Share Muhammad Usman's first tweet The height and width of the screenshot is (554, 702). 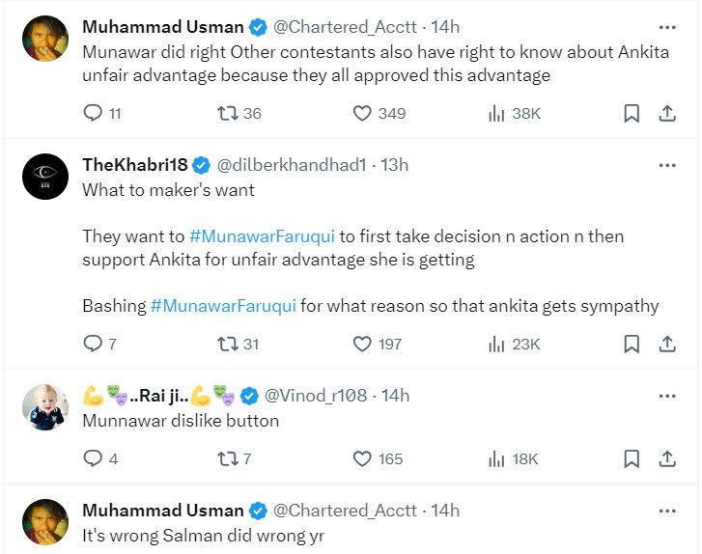tap(666, 114)
